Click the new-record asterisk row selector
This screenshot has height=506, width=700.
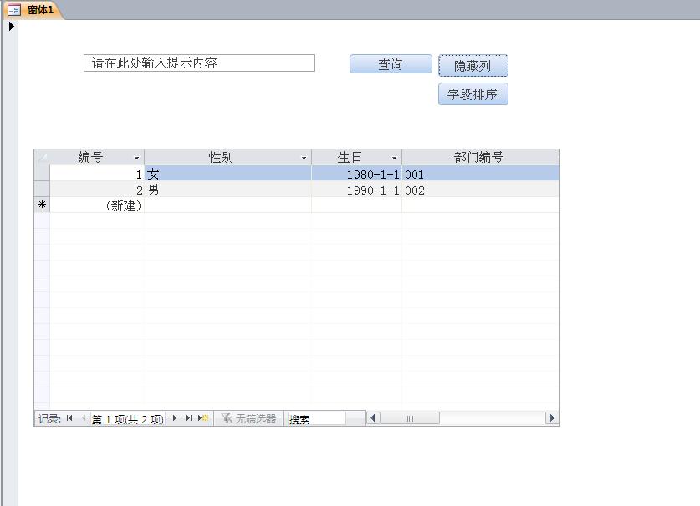click(x=42, y=205)
